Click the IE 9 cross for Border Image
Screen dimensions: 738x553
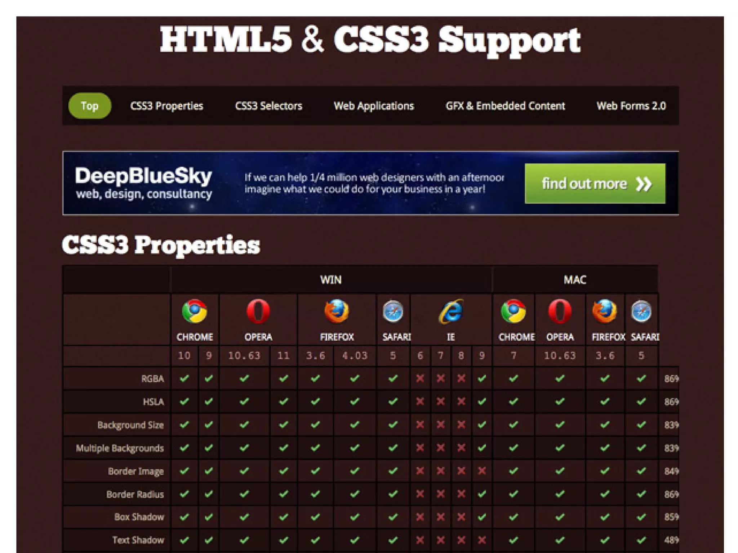tap(482, 471)
